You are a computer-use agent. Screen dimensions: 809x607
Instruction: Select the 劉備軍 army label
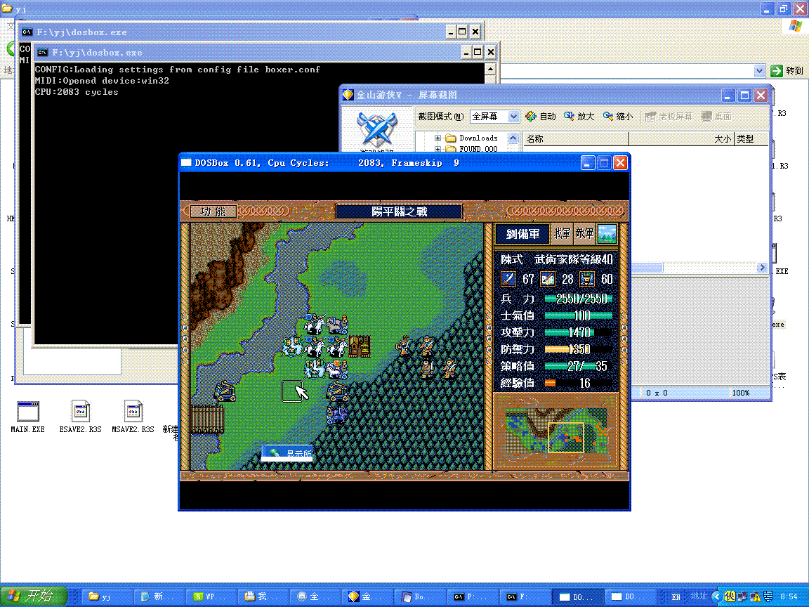click(x=522, y=234)
